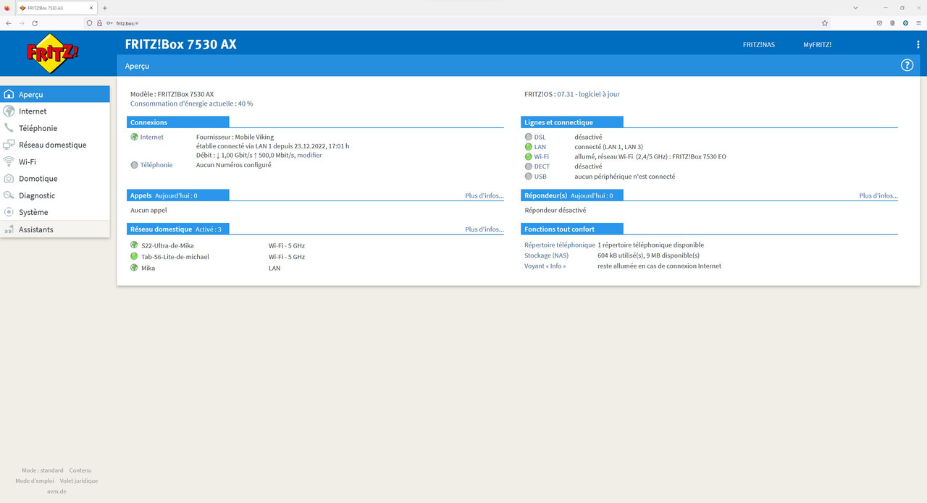Open the Voyant « Info » link
927x503 pixels.
545,266
